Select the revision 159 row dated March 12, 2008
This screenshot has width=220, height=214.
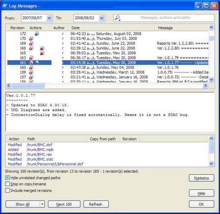click(x=107, y=72)
